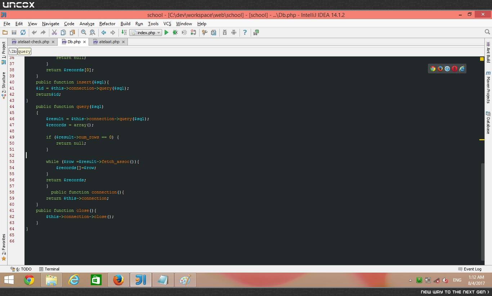492x296 pixels.
Task: Click the Paste toolbar icon
Action: pyautogui.click(x=72, y=32)
